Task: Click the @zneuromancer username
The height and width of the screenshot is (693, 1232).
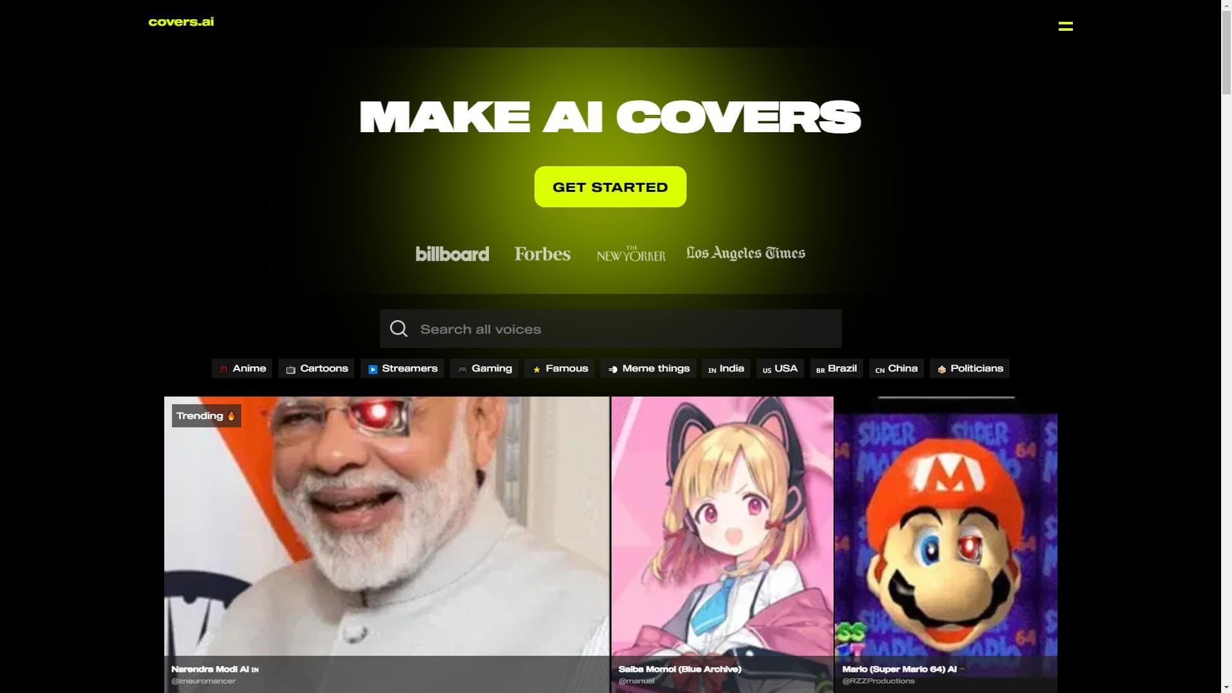Action: click(203, 681)
